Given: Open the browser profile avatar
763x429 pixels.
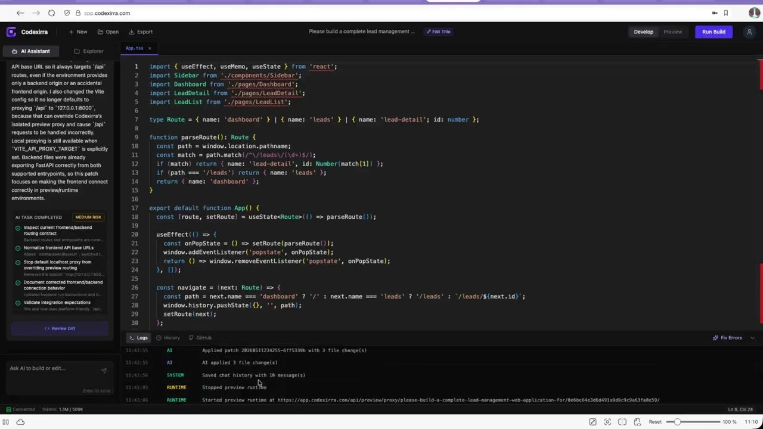Looking at the screenshot, I should [755, 13].
